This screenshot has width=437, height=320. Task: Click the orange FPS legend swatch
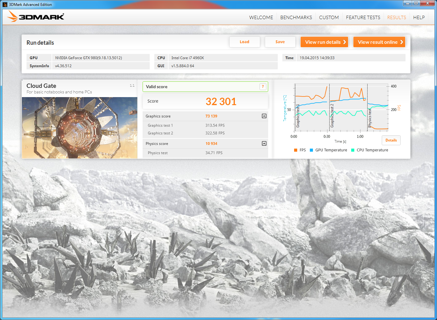(296, 150)
